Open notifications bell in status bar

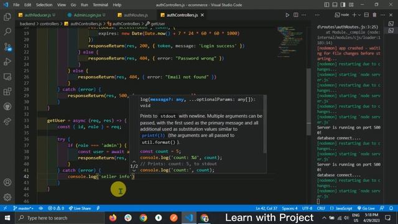point(391,208)
